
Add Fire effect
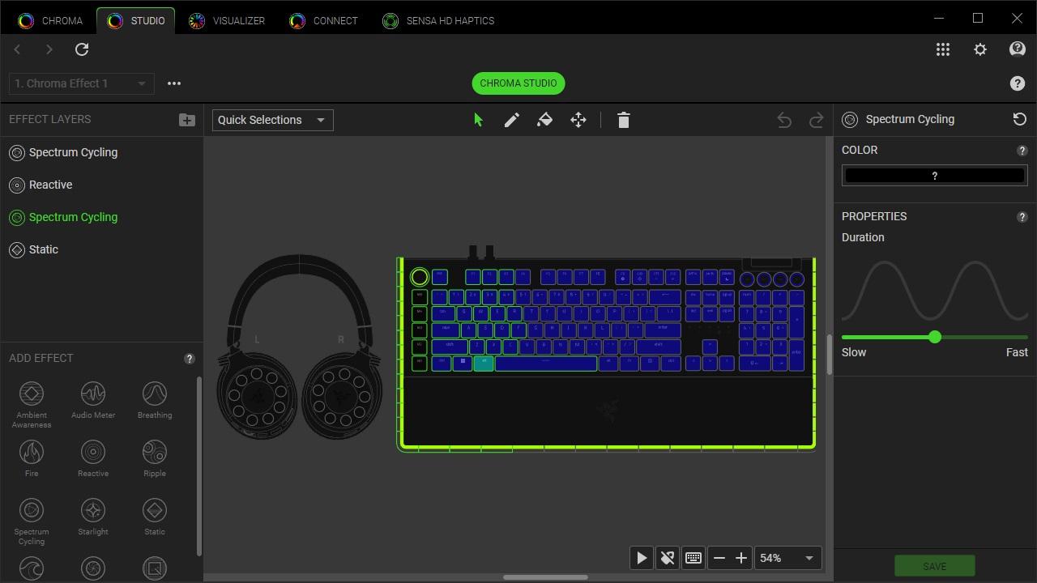coord(32,458)
